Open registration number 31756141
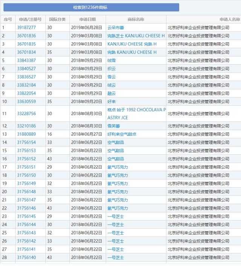The height and width of the screenshot is (266, 241). pyautogui.click(x=26, y=249)
